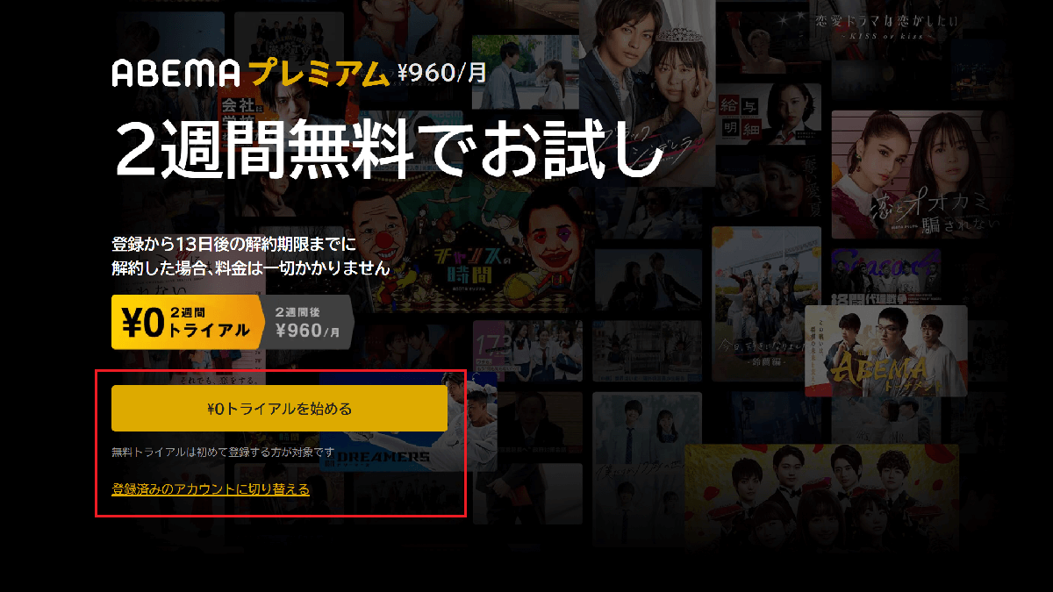
Task: Start the ¥0トライアルを始める trial button
Action: click(279, 409)
